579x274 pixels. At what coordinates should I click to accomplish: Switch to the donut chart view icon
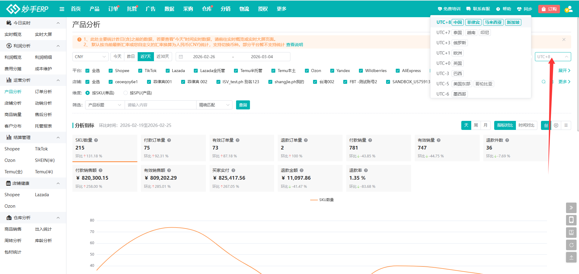556,125
